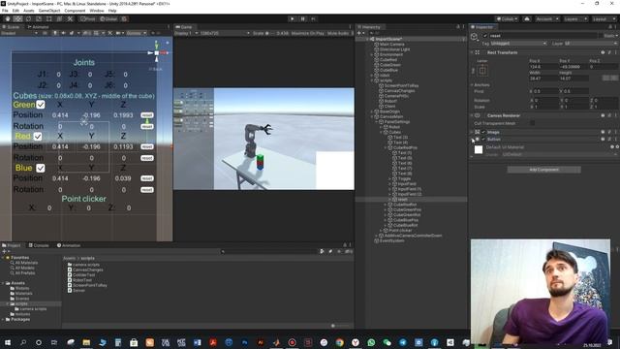This screenshot has height=349, width=620.
Task: Open Word from the taskbar
Action: 197,342
